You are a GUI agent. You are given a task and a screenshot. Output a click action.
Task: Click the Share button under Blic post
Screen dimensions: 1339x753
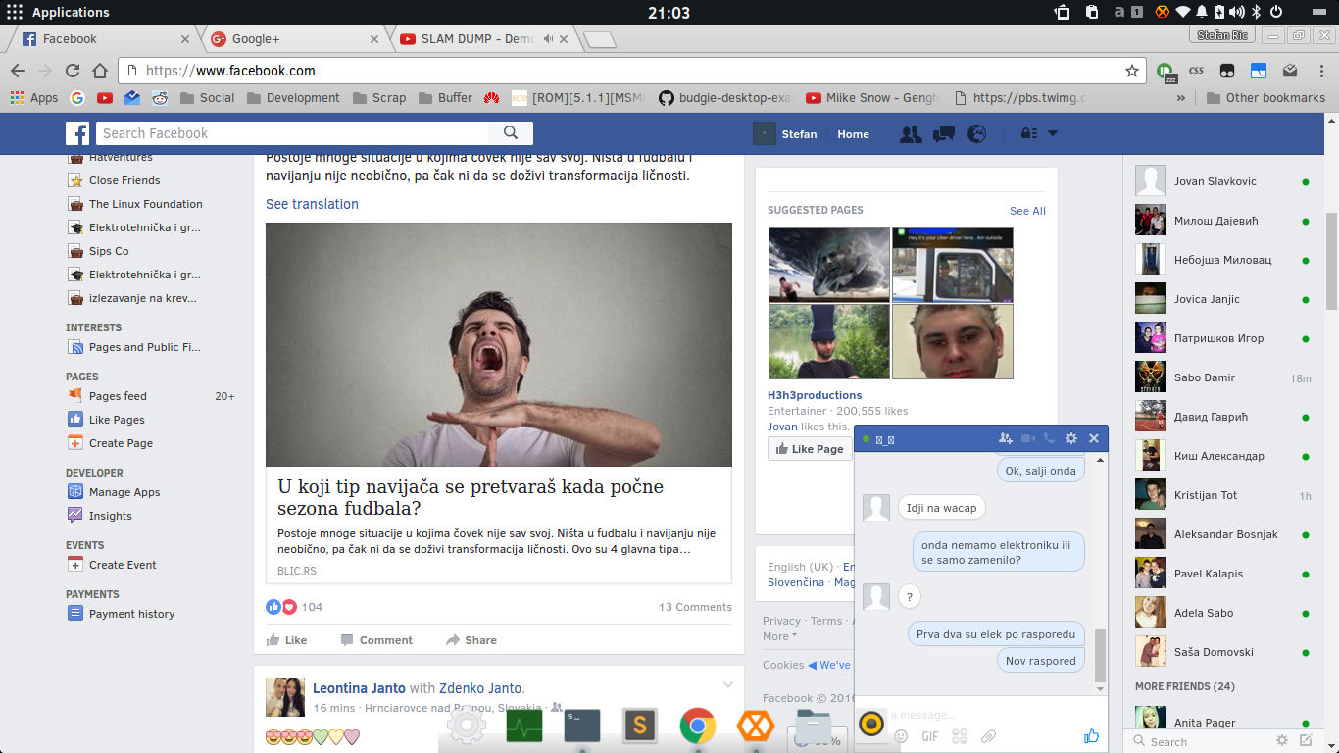pyautogui.click(x=471, y=640)
